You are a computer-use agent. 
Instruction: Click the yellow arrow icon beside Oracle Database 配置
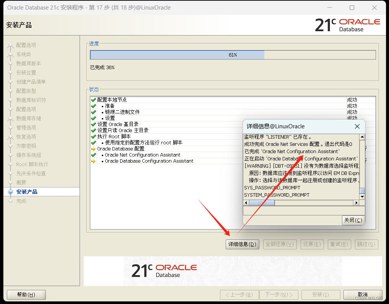tap(93, 149)
